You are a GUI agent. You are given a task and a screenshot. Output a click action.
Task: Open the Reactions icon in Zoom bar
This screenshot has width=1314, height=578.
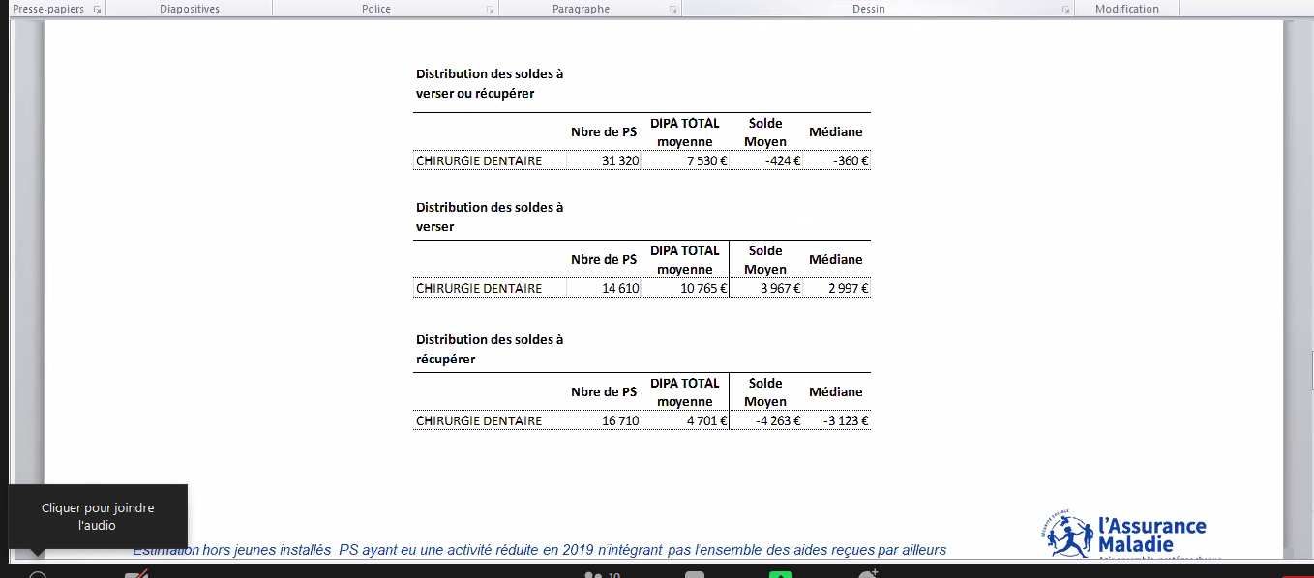coord(867,574)
